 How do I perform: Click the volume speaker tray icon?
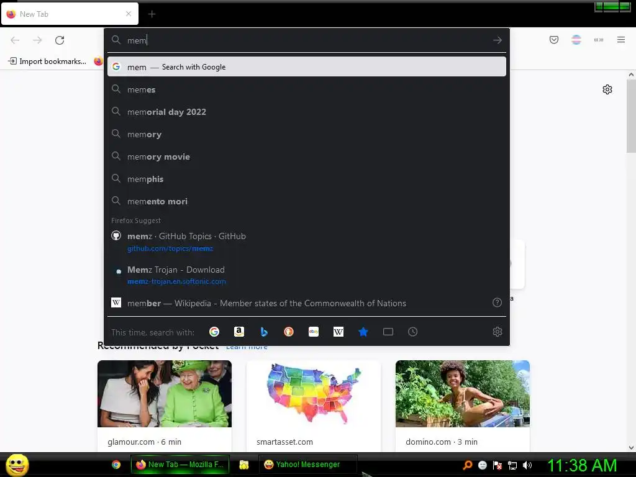point(527,465)
